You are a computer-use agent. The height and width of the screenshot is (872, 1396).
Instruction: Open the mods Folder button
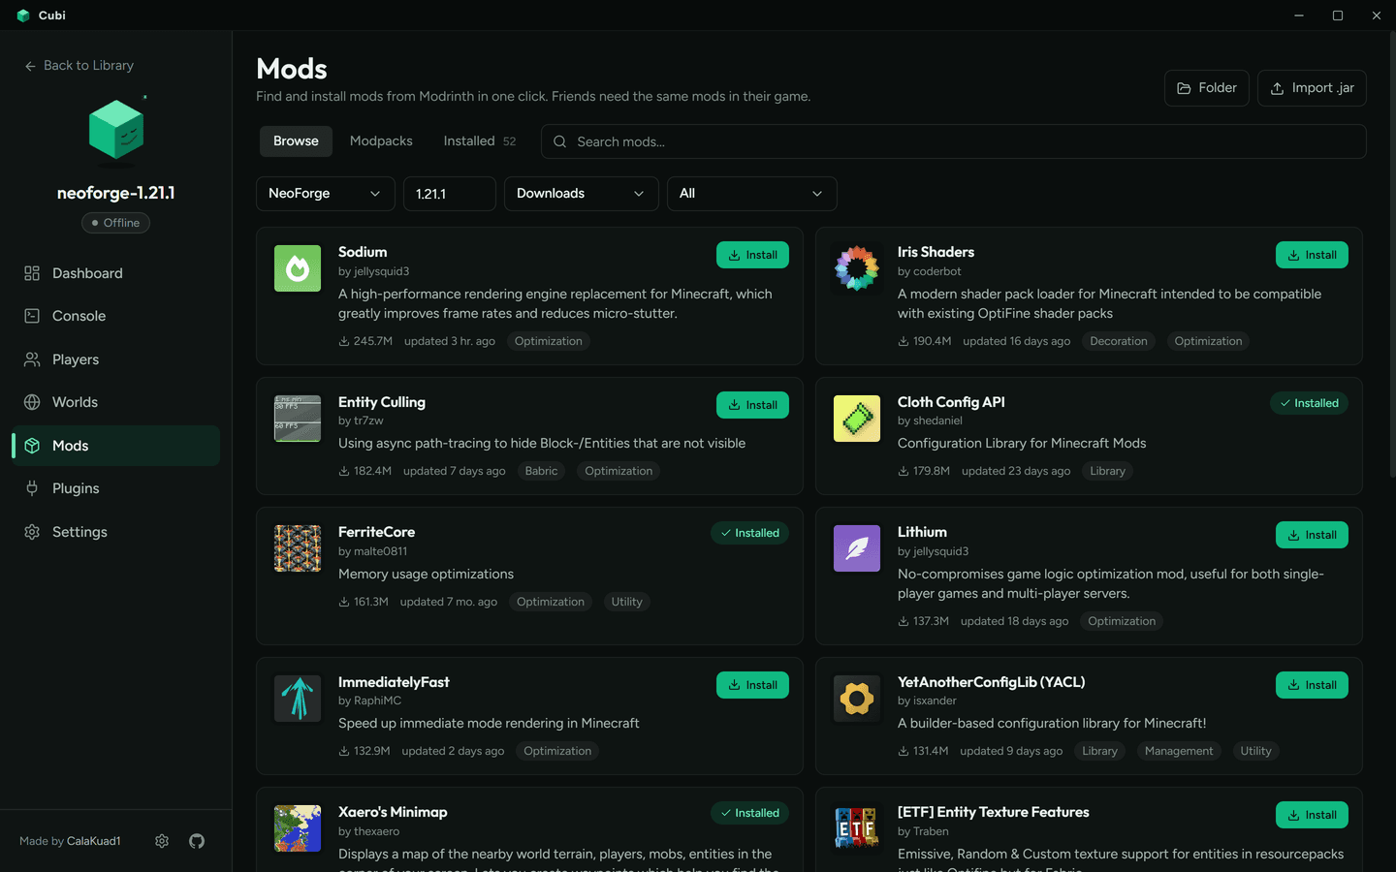1206,88
